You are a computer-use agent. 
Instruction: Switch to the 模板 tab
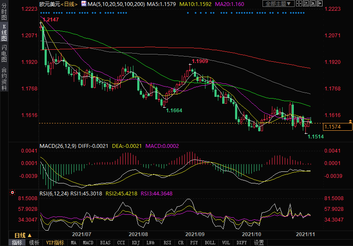point(34,243)
